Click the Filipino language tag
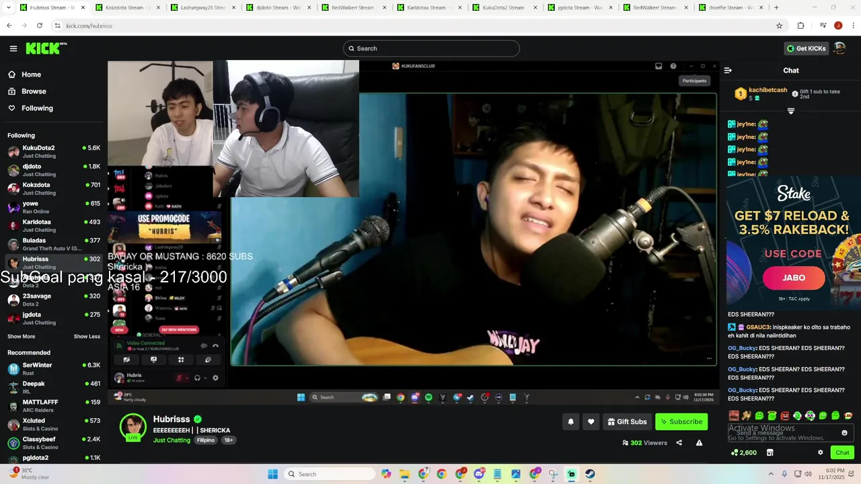The image size is (861, 484). coord(206,440)
